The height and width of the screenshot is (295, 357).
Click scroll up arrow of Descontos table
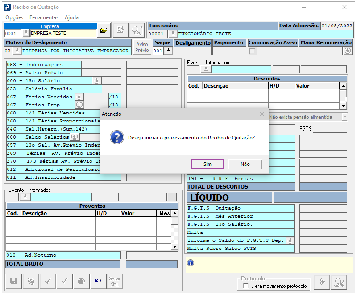(343, 86)
